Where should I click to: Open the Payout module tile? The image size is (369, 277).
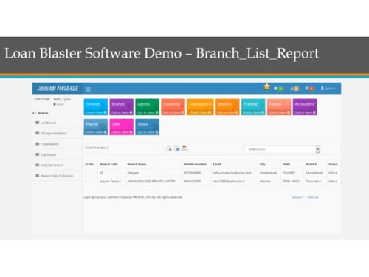[279, 107]
